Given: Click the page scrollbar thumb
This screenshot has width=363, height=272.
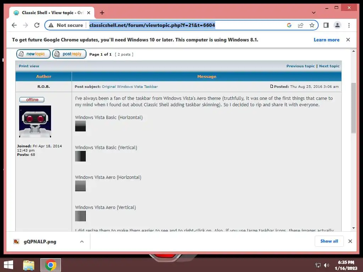Looking at the screenshot, I should pos(353,108).
